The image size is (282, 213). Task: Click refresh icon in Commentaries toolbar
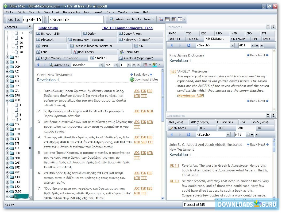(x=189, y=134)
